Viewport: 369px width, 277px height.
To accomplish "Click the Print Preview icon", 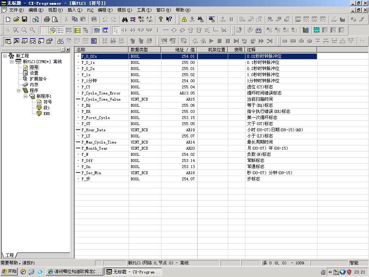I will click(x=55, y=19).
